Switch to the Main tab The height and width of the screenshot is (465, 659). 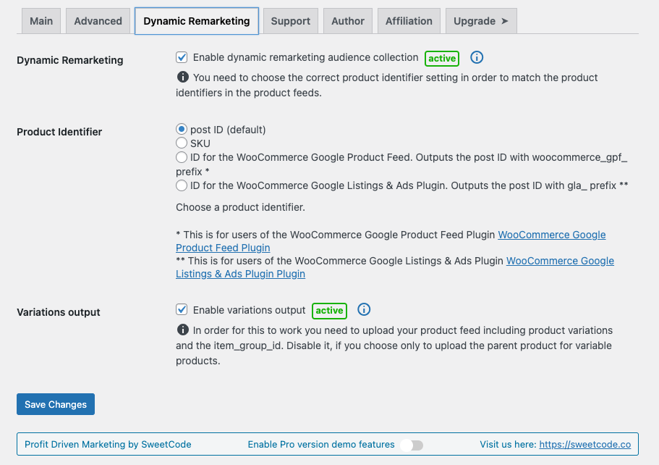[41, 21]
